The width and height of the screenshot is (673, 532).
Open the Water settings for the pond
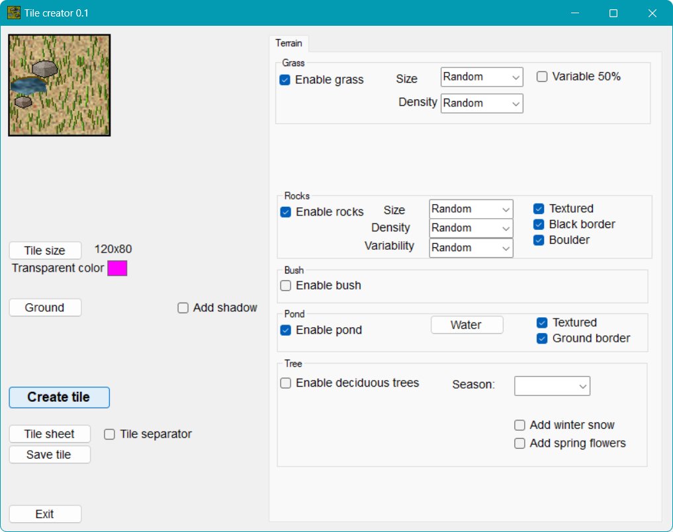(467, 324)
